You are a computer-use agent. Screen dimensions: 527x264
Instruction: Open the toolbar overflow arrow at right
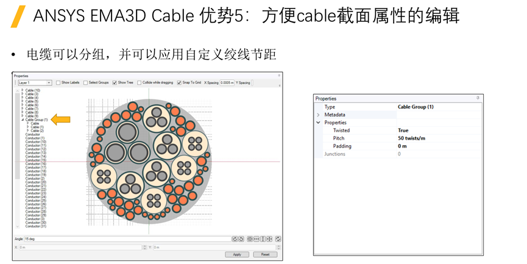click(x=280, y=85)
